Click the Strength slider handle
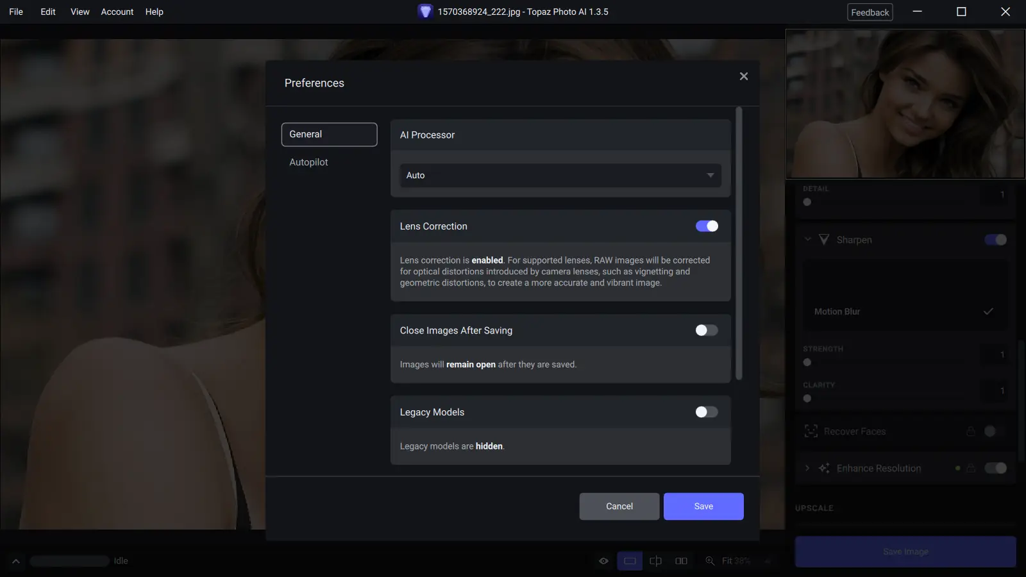1026x577 pixels. pyautogui.click(x=807, y=362)
